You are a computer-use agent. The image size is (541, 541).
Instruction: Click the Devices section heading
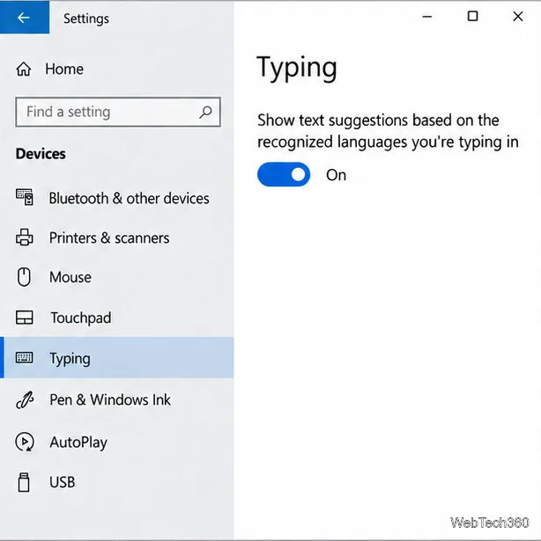(41, 154)
